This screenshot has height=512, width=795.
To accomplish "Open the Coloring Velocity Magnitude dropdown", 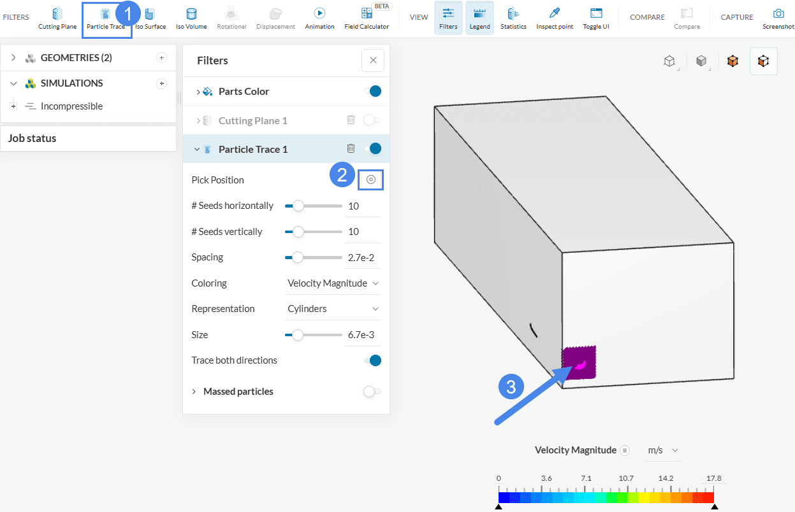I will 333,283.
